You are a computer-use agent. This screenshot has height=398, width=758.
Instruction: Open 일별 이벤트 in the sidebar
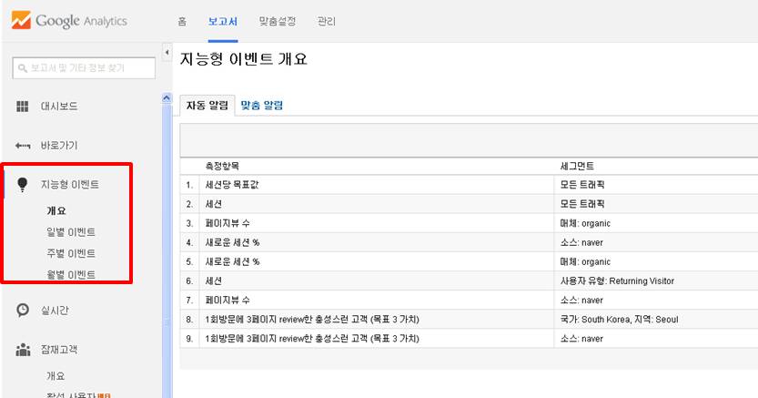pyautogui.click(x=71, y=232)
